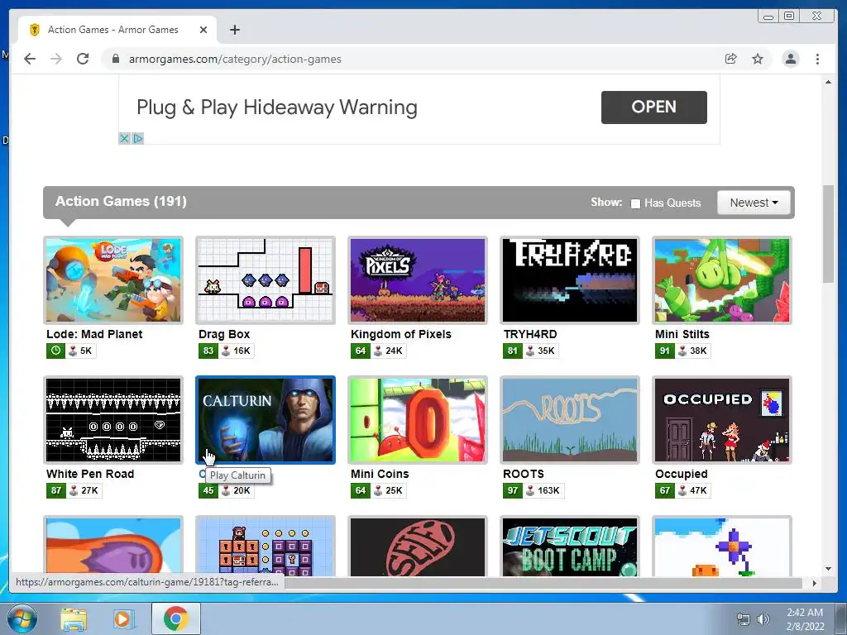The width and height of the screenshot is (847, 635).
Task: Click the Chrome taskbar icon
Action: [175, 618]
